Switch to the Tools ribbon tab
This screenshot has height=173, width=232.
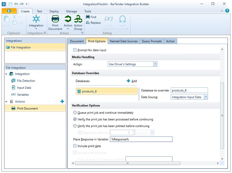tap(88, 11)
